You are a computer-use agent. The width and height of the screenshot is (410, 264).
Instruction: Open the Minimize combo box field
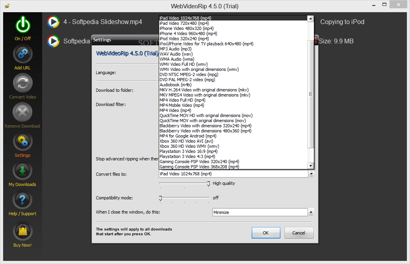pos(260,212)
